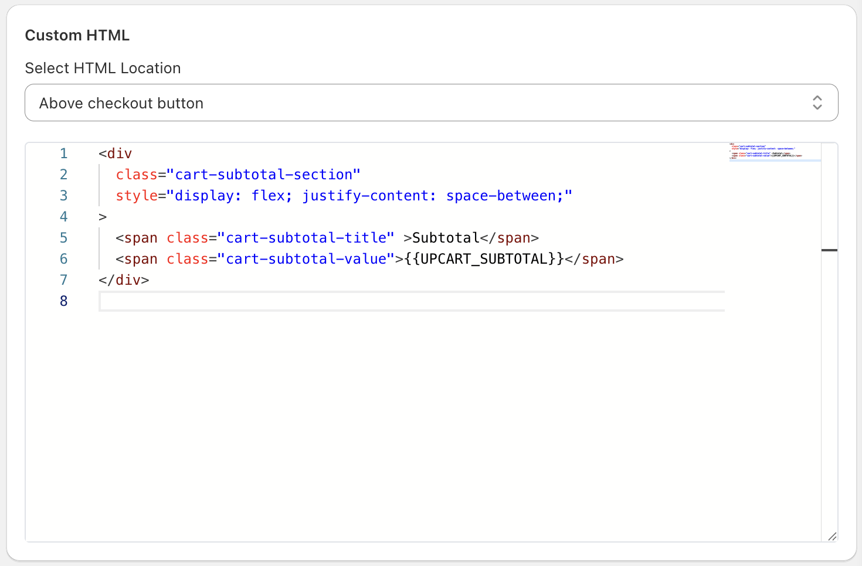Click line number 6 in gutter
The height and width of the screenshot is (566, 862).
coord(63,259)
